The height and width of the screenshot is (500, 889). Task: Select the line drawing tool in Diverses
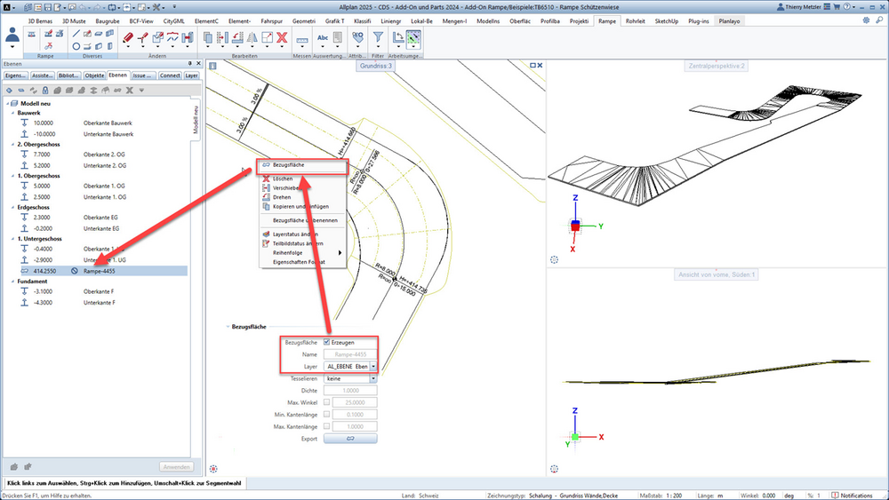76,35
